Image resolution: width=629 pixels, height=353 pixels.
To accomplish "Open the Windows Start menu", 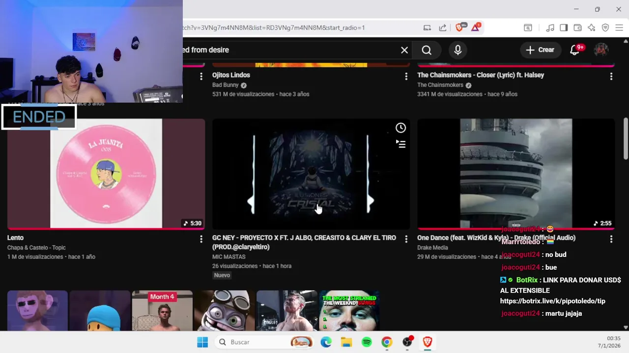I will click(202, 342).
